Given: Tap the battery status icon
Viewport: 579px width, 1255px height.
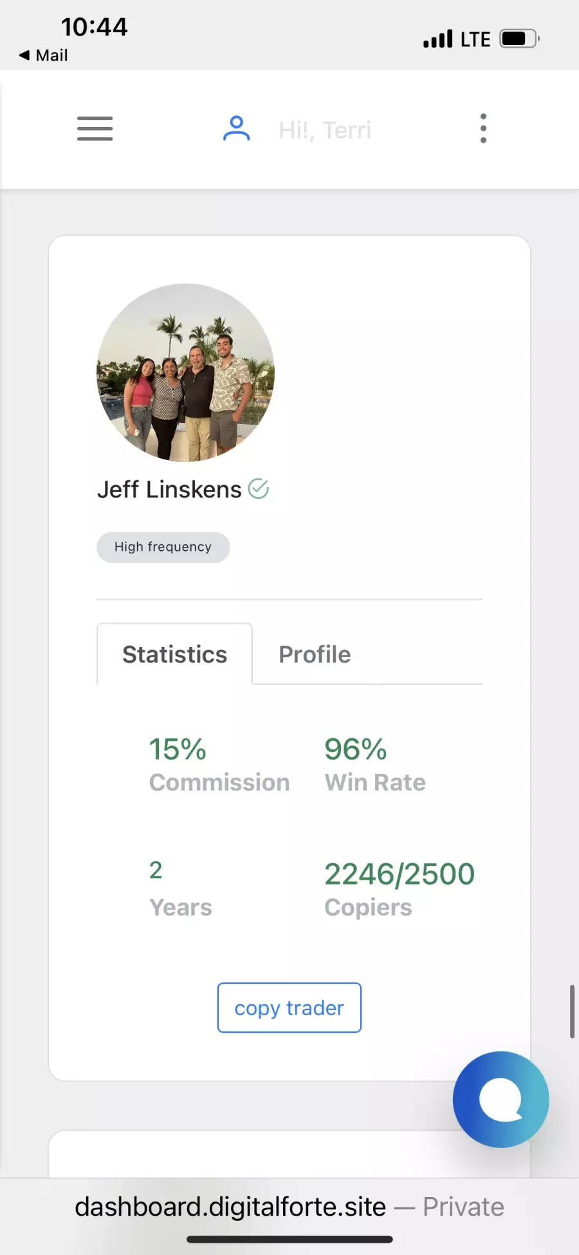Looking at the screenshot, I should (520, 39).
